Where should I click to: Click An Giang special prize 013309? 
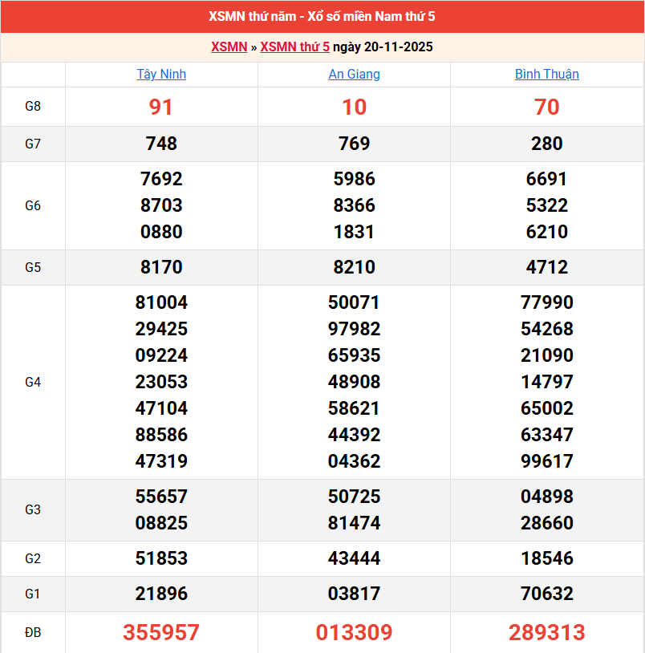(x=354, y=633)
